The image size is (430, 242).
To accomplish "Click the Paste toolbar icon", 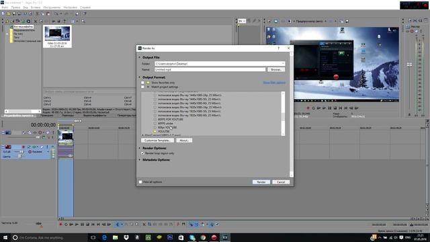I will pos(48,13).
